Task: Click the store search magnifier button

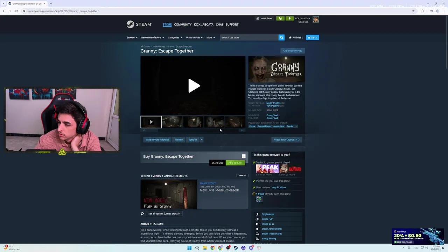Action: [281, 37]
